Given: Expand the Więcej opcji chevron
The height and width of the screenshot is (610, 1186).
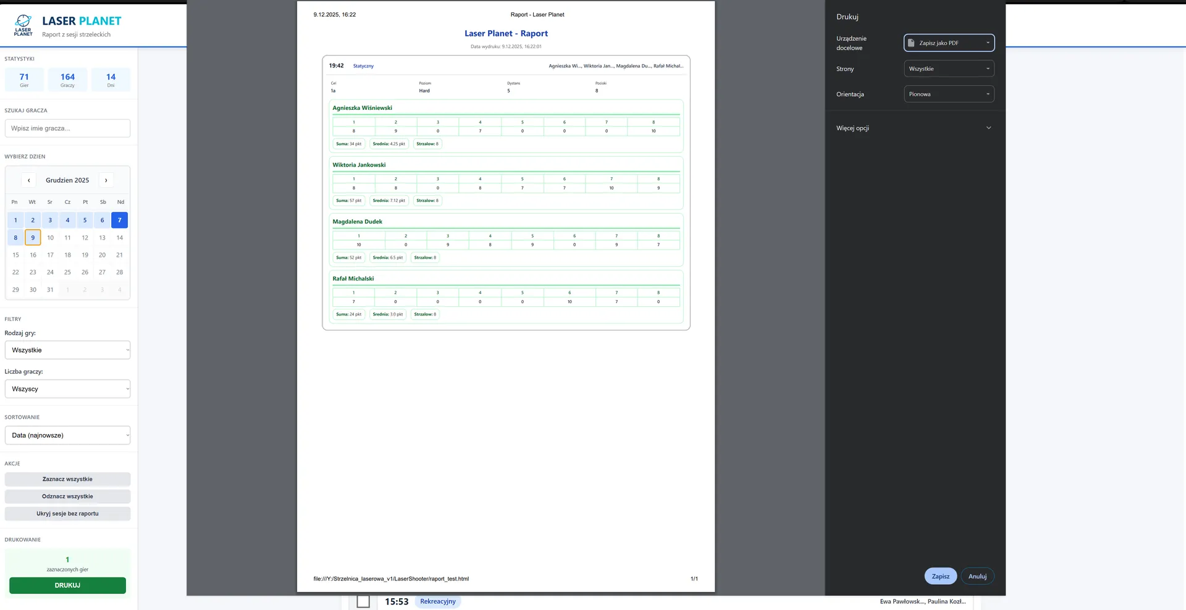Looking at the screenshot, I should pos(988,128).
